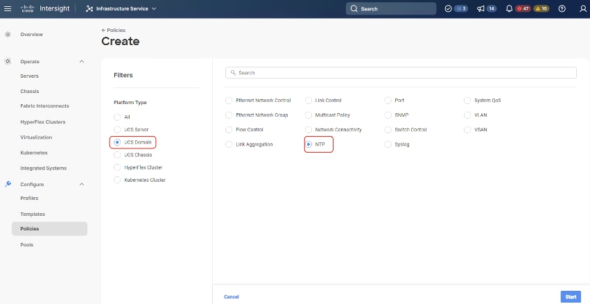Select Link Control policy radio
The height and width of the screenshot is (304, 590).
(308, 101)
